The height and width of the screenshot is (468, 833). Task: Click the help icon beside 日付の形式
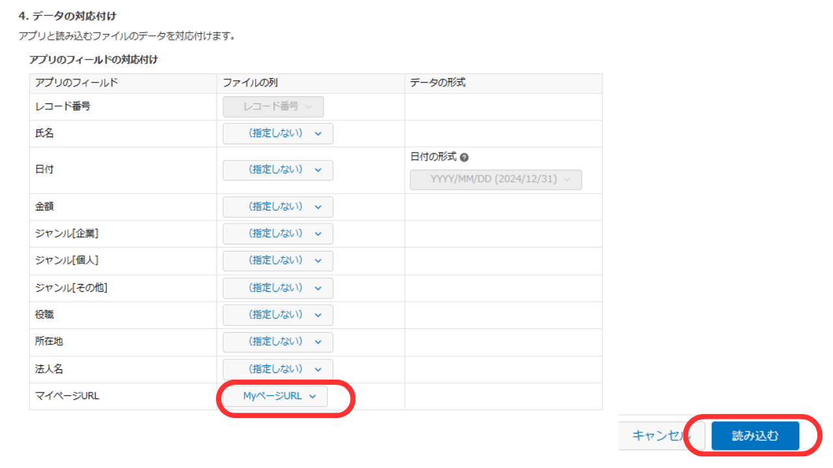click(x=465, y=157)
